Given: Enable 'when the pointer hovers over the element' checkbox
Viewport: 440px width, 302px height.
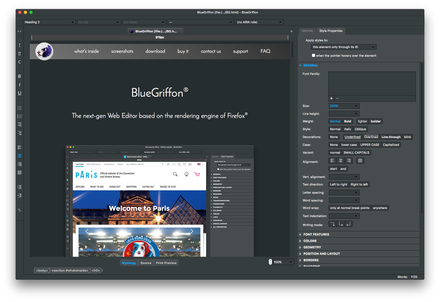Looking at the screenshot, I should point(314,55).
